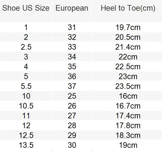
Task: Click US size 11 cell
Action: pyautogui.click(x=26, y=116)
